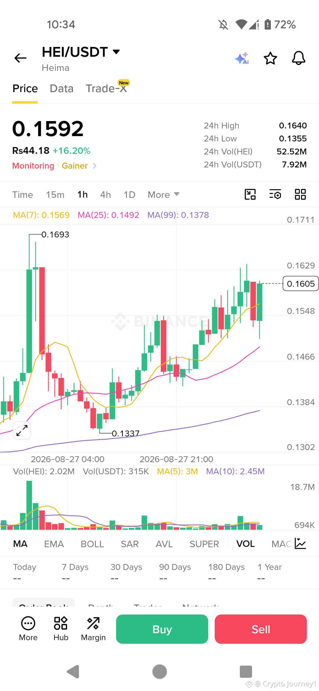Select the Time chart interval

pos(23,195)
